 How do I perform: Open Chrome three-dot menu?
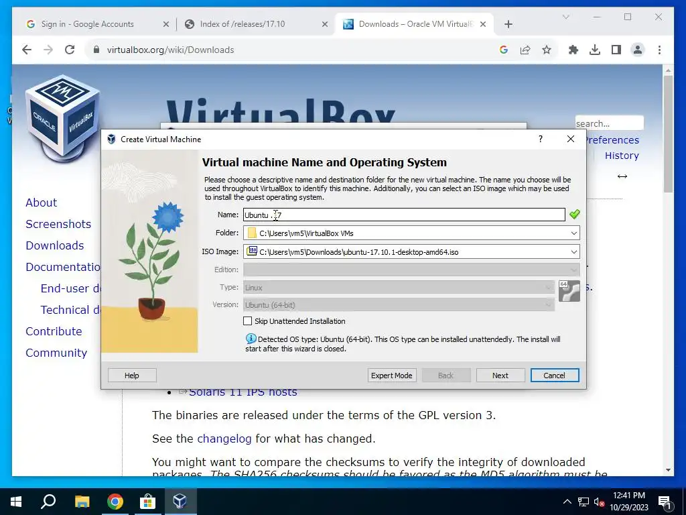tap(659, 50)
